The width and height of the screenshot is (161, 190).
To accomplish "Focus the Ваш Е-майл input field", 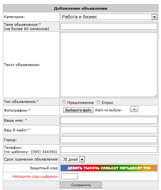I will 109,130.
